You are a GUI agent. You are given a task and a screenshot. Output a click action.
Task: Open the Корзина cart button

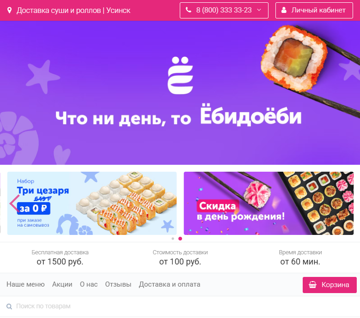[329, 285]
